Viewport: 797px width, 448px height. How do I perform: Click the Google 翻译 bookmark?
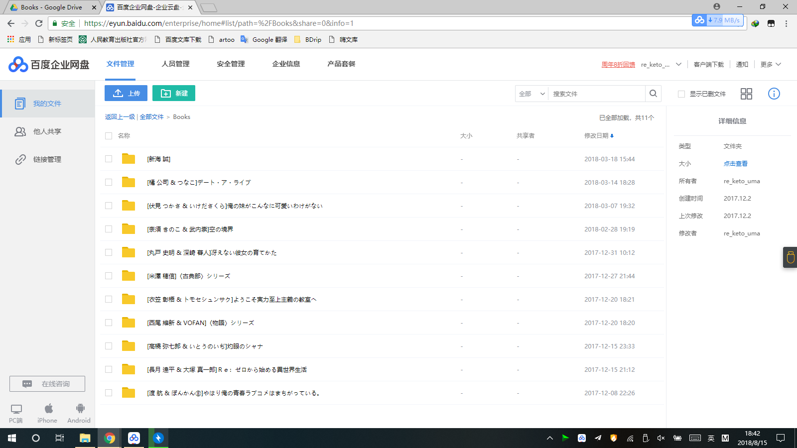coord(264,39)
